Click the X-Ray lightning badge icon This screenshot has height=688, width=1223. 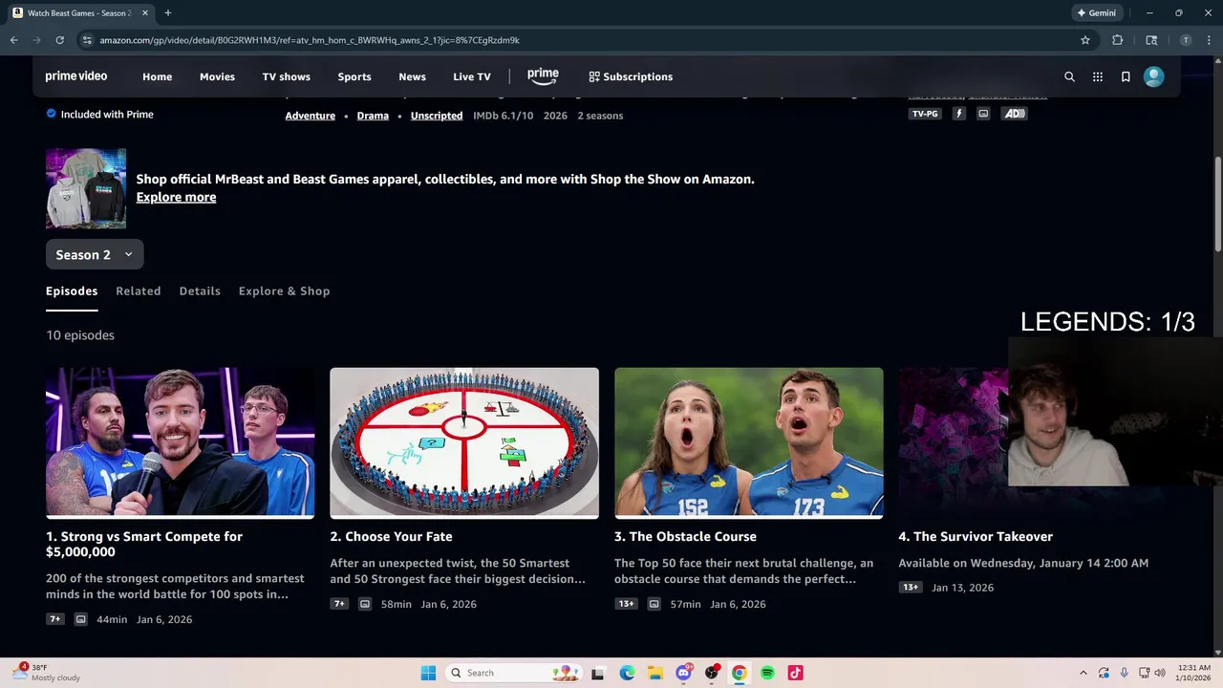pyautogui.click(x=958, y=114)
